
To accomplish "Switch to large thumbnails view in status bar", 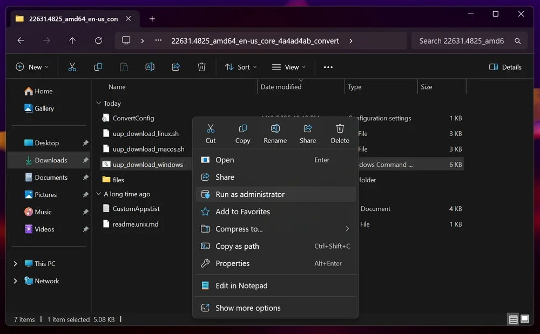I will pyautogui.click(x=525, y=319).
